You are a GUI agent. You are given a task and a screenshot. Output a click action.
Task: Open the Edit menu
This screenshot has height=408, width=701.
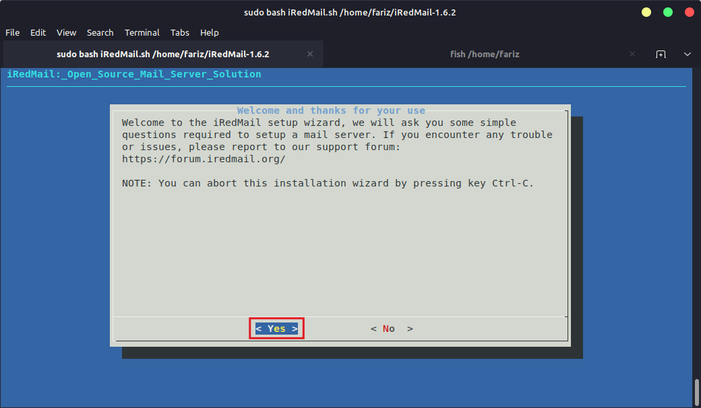(38, 32)
